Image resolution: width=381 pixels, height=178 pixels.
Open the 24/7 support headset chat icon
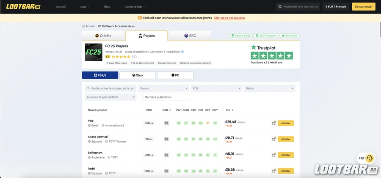click(x=369, y=158)
